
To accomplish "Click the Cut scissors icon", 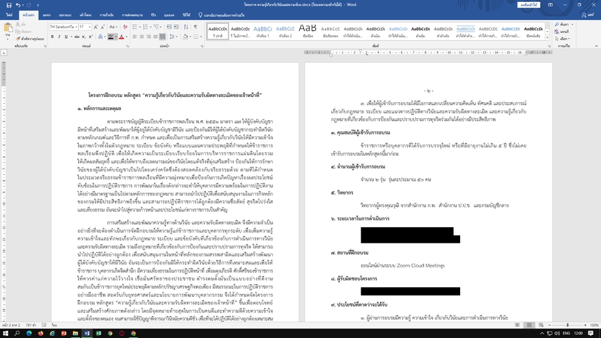I will (18, 24).
